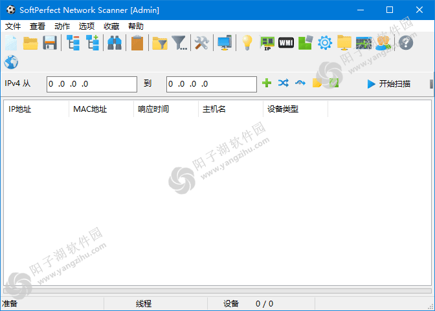Open options with wrench and hammer icon
The width and height of the screenshot is (435, 311).
pos(202,43)
